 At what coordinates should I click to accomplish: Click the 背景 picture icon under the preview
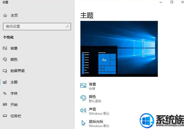point(83,86)
